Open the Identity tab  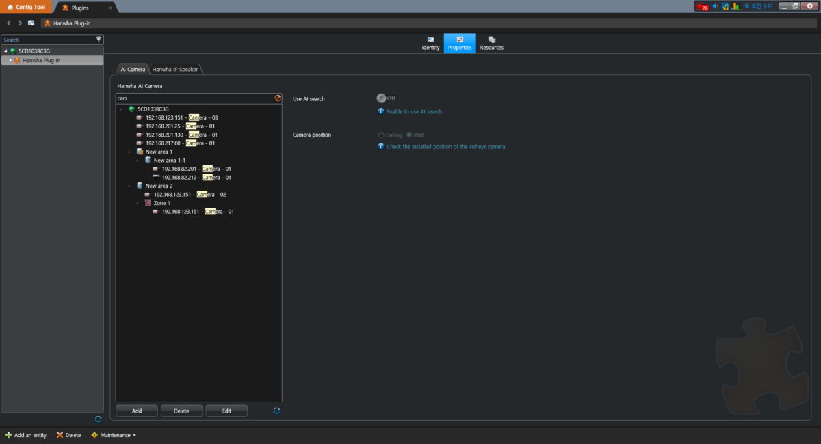(x=431, y=44)
